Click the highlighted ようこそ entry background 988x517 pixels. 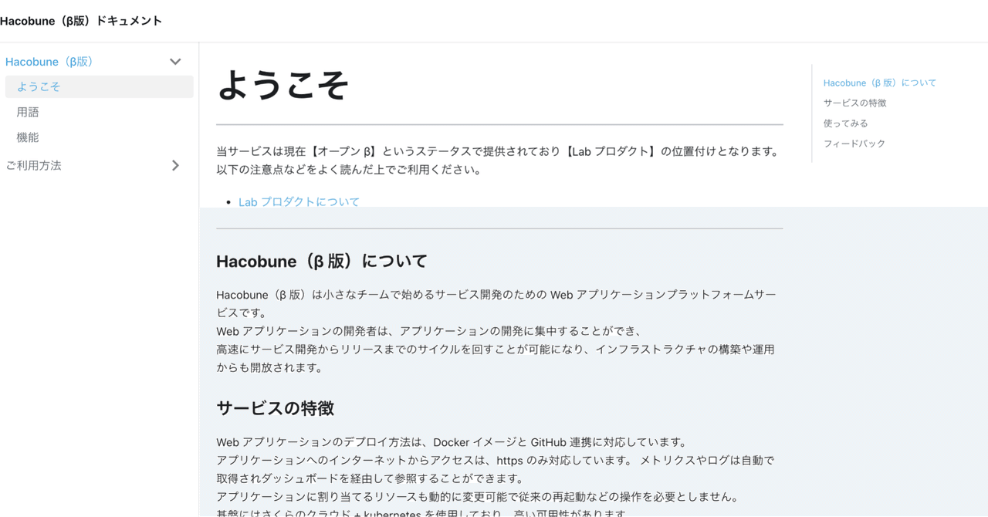click(99, 86)
